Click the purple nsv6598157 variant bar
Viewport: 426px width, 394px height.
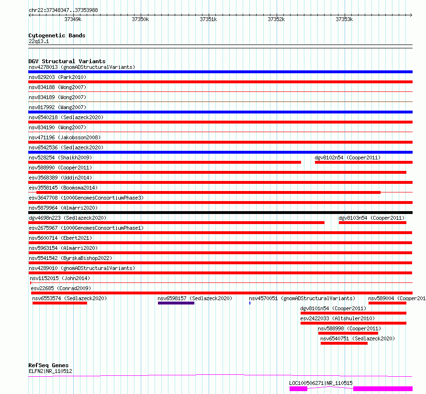point(176,303)
